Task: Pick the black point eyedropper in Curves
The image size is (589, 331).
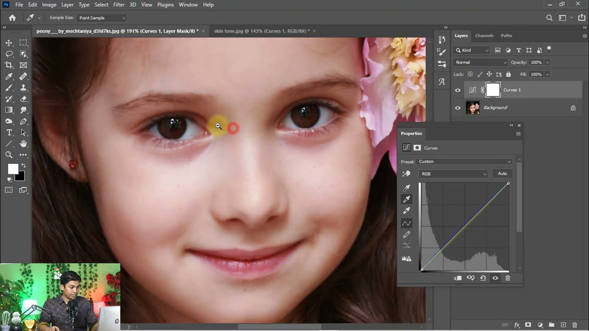Action: pyautogui.click(x=407, y=188)
